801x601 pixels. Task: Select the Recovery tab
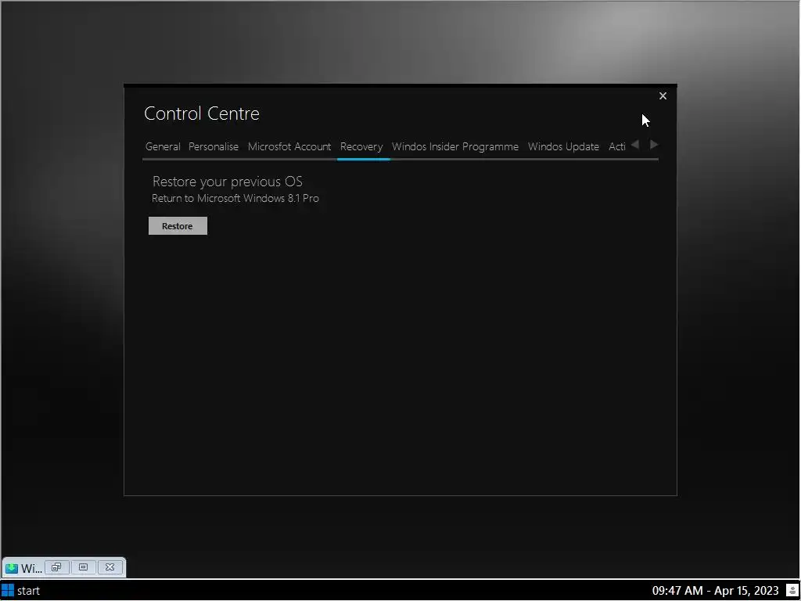[x=361, y=146]
